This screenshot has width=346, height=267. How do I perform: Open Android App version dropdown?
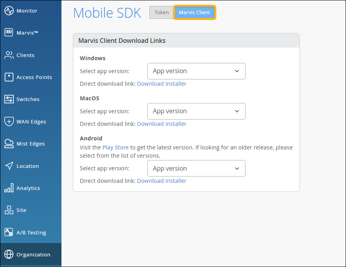tap(196, 168)
